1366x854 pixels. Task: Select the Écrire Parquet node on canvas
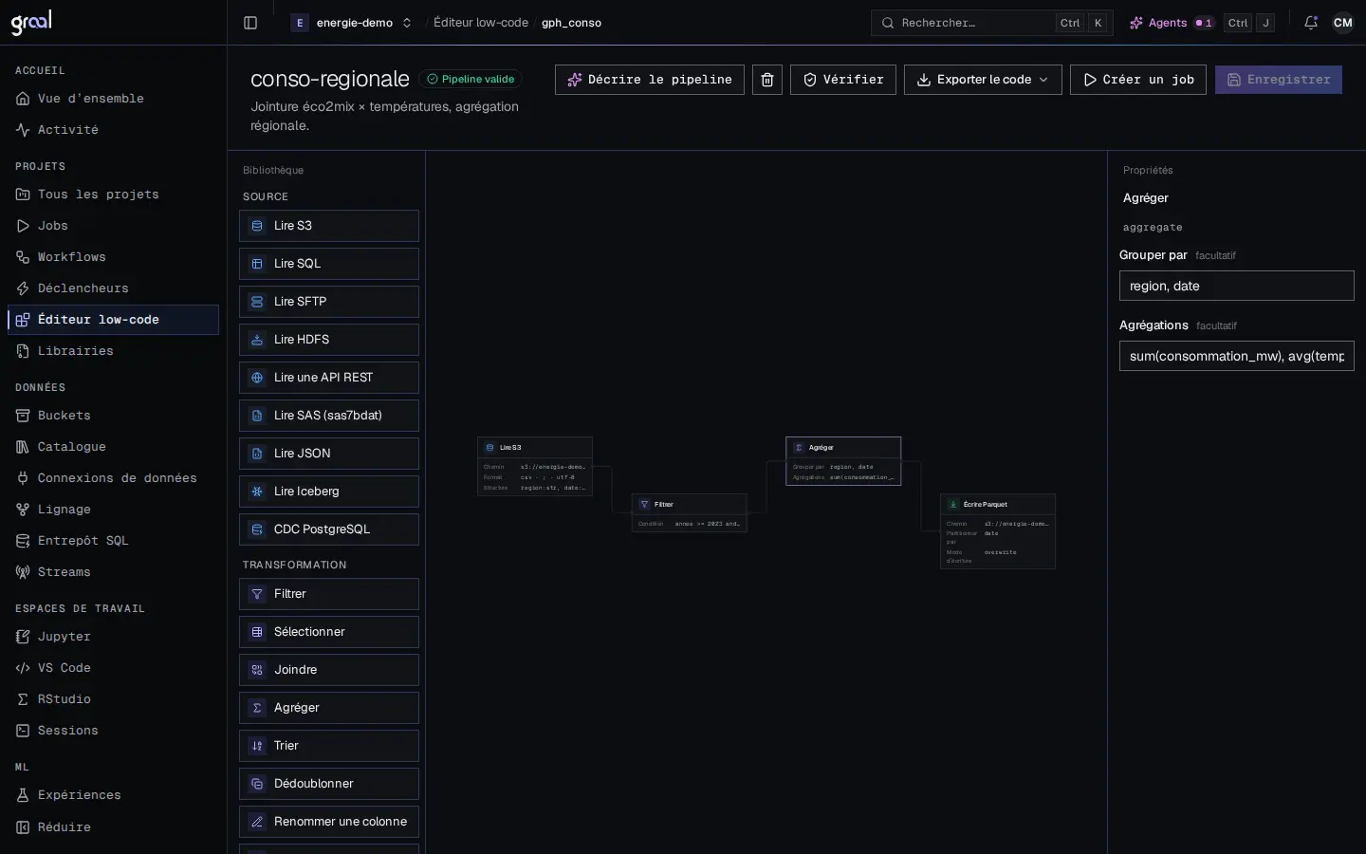click(x=998, y=531)
